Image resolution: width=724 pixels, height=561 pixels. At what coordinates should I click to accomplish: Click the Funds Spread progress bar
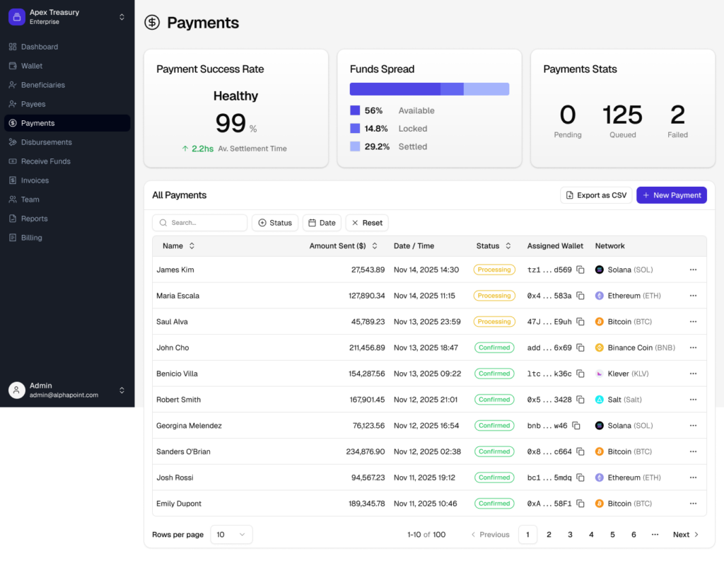429,89
